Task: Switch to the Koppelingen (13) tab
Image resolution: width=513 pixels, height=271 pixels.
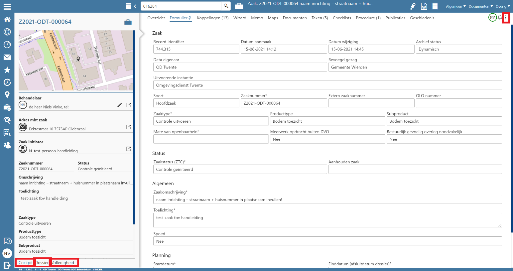Action: click(x=212, y=18)
